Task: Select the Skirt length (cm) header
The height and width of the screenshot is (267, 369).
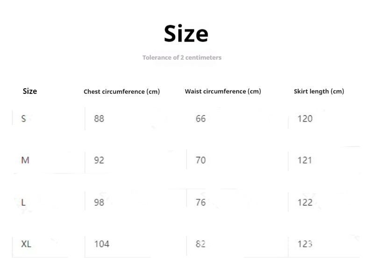Action: pyautogui.click(x=319, y=91)
